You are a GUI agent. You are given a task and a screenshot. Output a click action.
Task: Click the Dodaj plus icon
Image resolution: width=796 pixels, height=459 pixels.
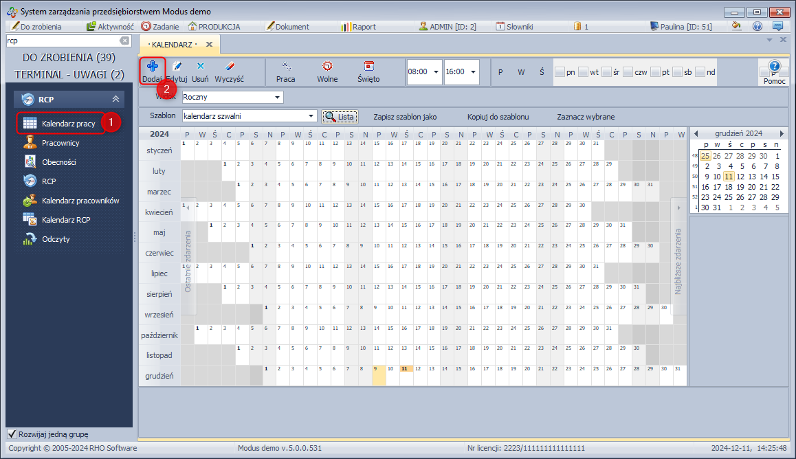(x=152, y=67)
